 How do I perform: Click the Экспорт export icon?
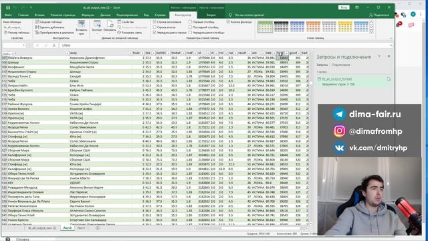pyautogui.click(x=97, y=26)
